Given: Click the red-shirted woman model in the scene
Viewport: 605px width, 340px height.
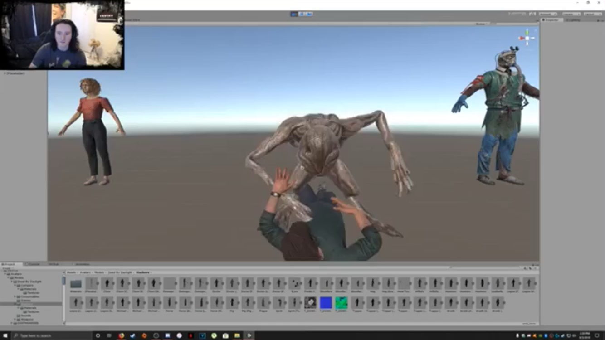Looking at the screenshot, I should coord(93,131).
